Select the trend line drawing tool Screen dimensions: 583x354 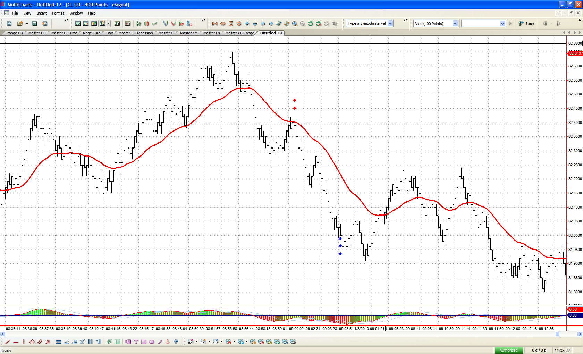(8, 342)
